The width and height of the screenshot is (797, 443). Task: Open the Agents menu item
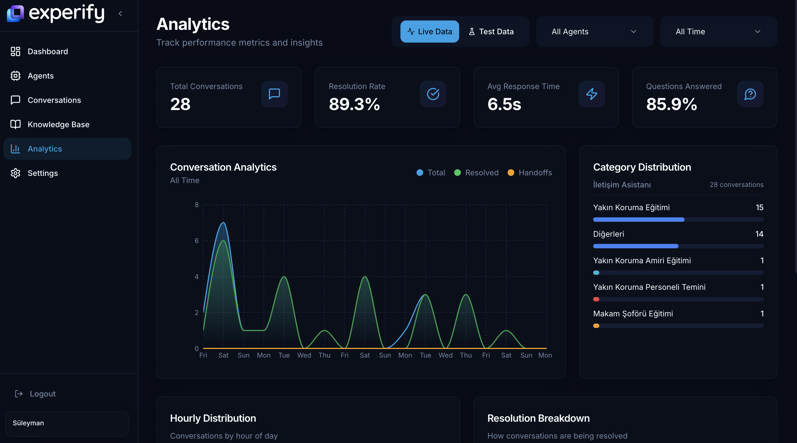coord(40,76)
